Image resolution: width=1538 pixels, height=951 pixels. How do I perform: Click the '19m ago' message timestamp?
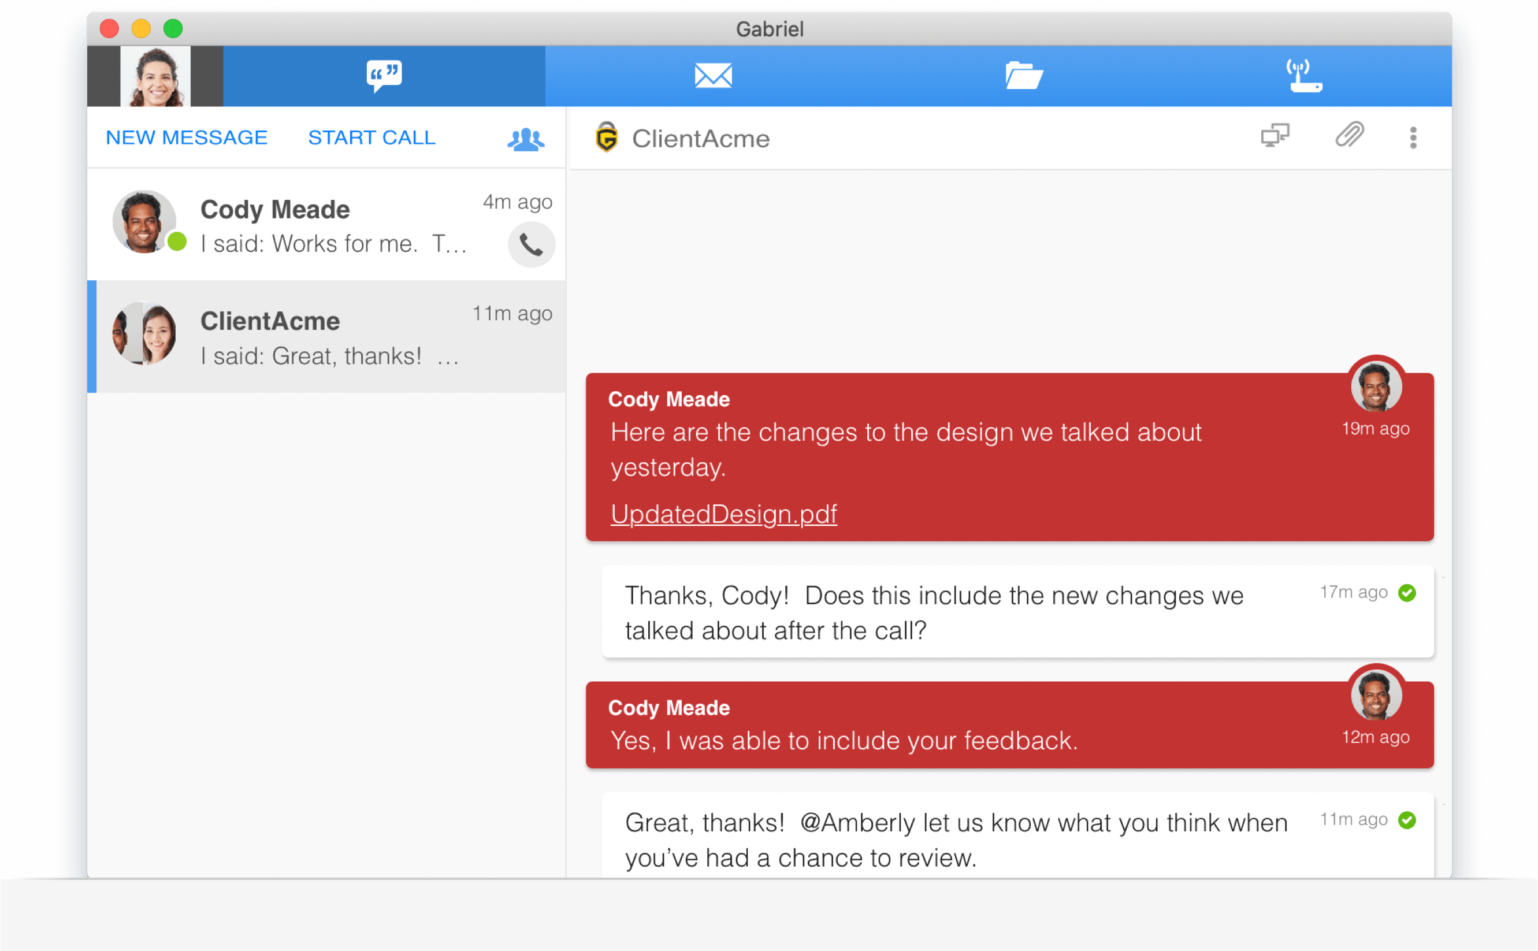pos(1376,429)
